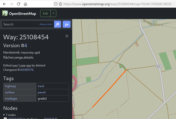Open the OpenStreetMap home link text
Screen dimensions: 176x119
[22, 14]
